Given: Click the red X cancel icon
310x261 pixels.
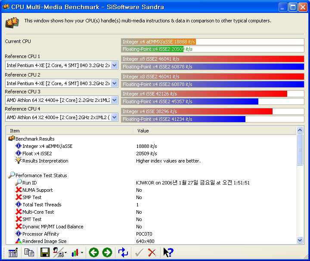Looking at the screenshot, I should pos(152,253).
